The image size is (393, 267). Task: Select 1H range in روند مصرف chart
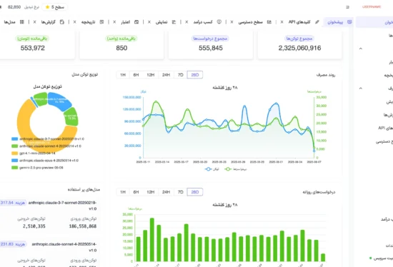point(123,75)
